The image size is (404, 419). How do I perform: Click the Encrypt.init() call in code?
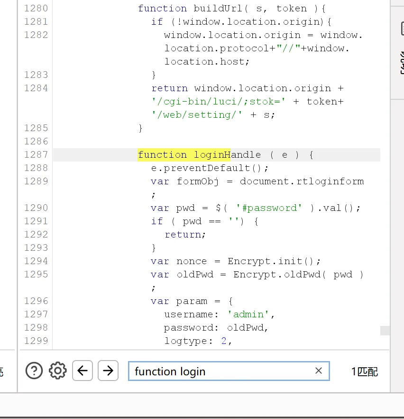274,261
